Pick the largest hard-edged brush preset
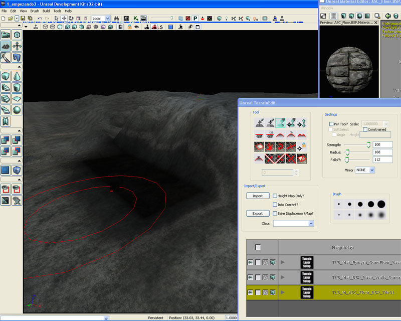 coord(381,204)
